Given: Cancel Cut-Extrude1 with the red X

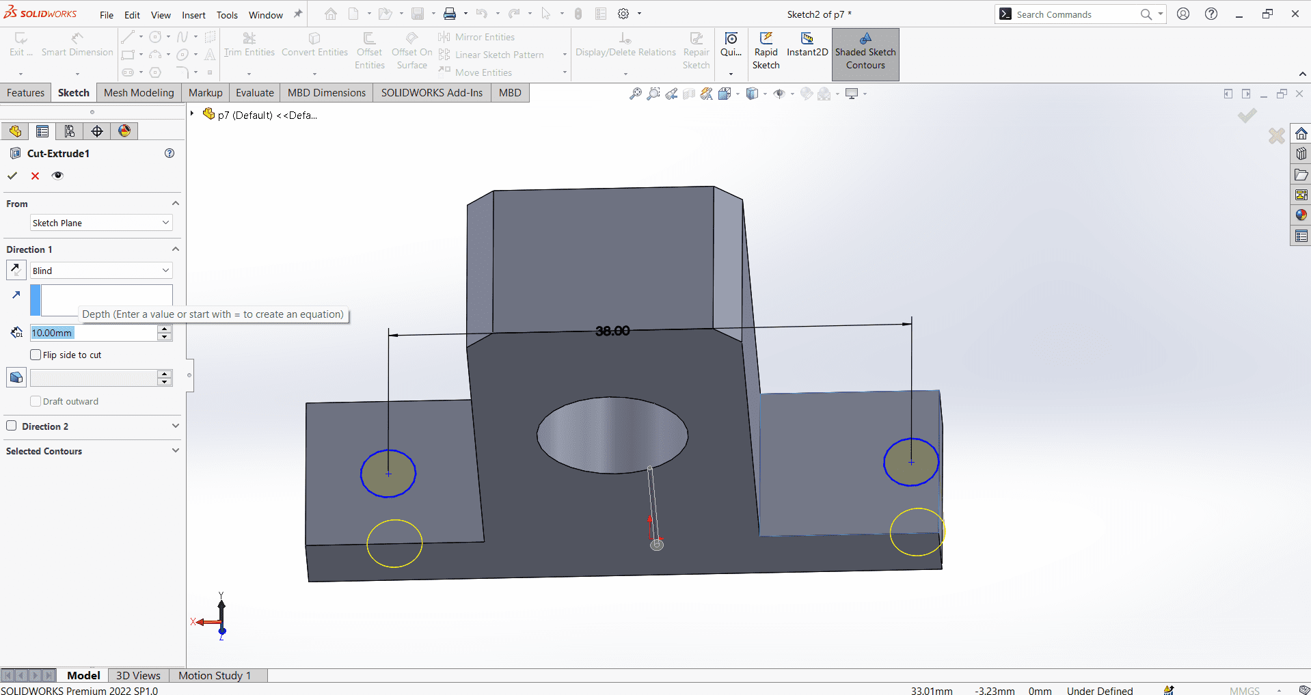Looking at the screenshot, I should 35,176.
